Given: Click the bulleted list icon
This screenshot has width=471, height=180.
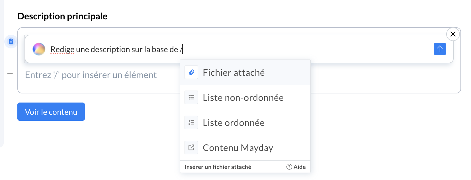Looking at the screenshot, I should [191, 98].
